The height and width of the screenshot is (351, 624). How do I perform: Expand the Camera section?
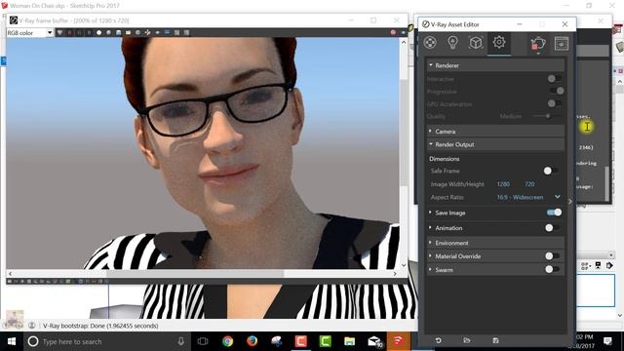(x=495, y=132)
